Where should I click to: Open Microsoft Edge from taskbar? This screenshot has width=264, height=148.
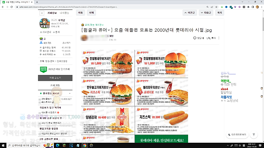point(57,145)
